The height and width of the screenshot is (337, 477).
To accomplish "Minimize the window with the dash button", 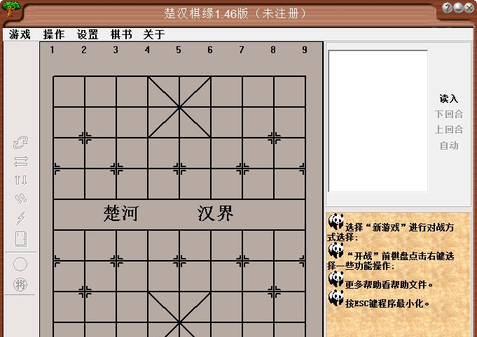I will point(458,8).
